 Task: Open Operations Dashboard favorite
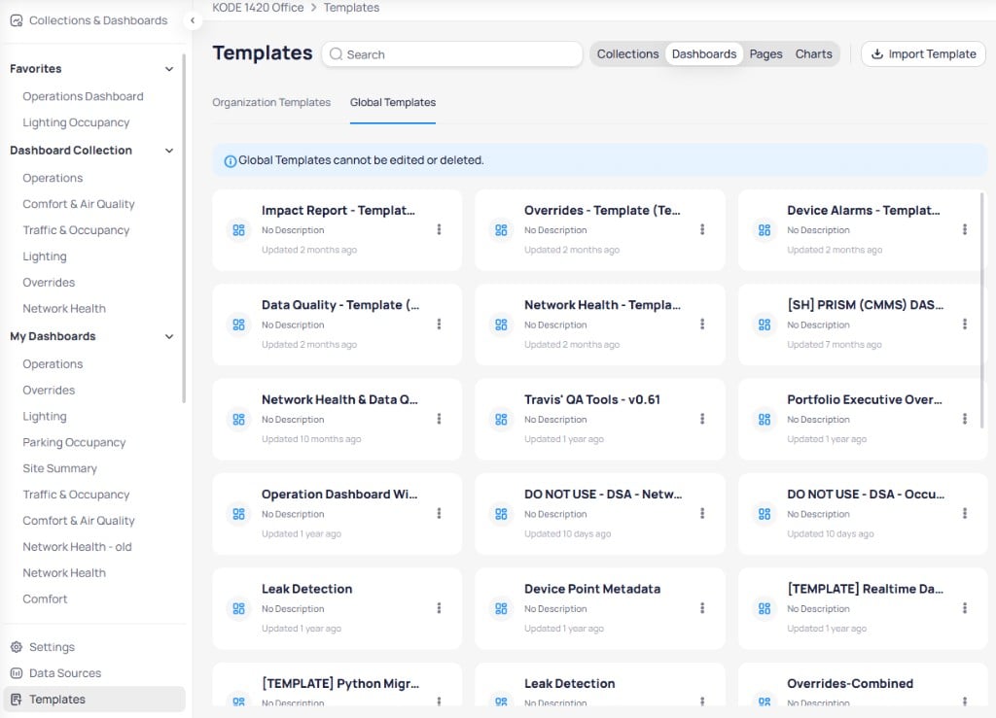click(x=83, y=96)
